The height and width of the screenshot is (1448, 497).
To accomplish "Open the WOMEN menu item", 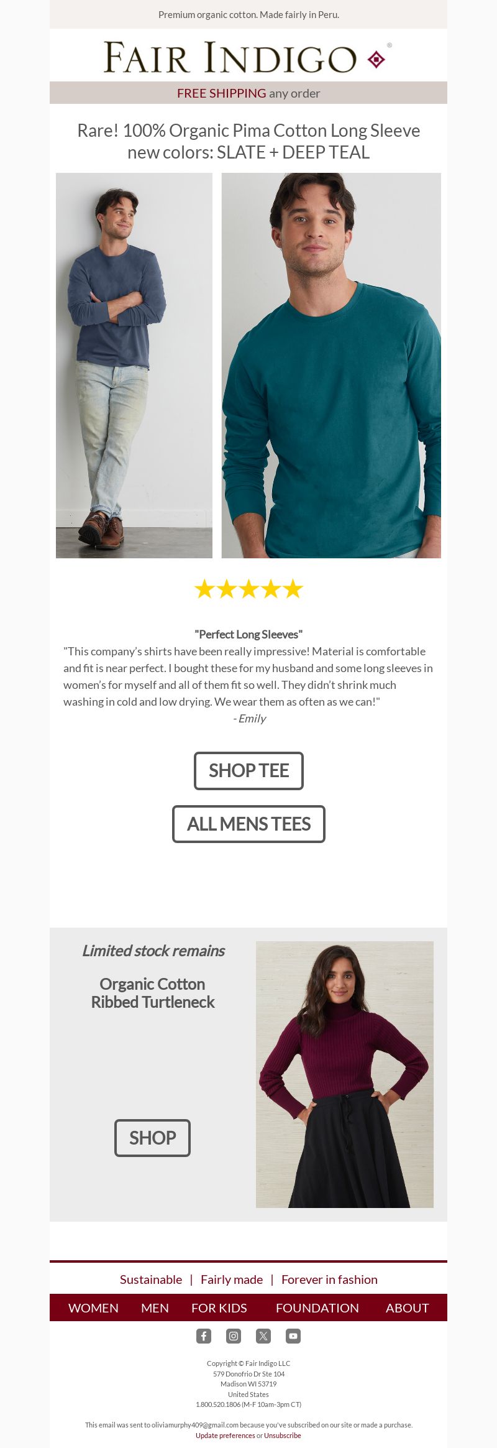I will 93,1307.
